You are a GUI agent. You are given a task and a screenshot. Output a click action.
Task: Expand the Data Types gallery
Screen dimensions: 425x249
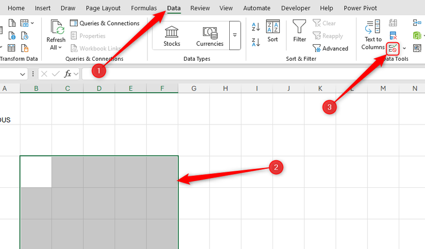click(235, 35)
